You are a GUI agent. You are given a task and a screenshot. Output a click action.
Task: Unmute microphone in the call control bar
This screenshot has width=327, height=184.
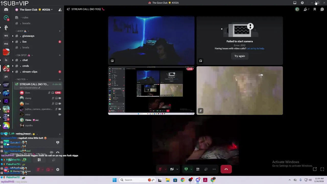tap(160, 169)
